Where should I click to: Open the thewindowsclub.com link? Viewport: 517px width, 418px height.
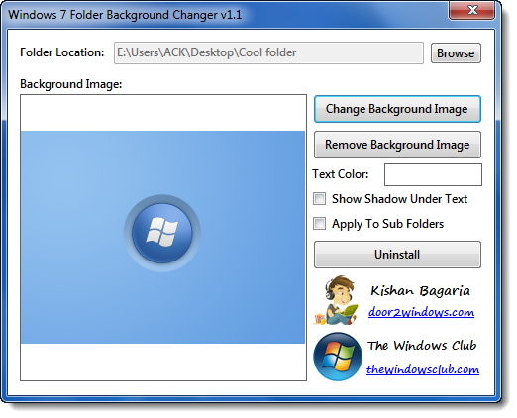[423, 369]
